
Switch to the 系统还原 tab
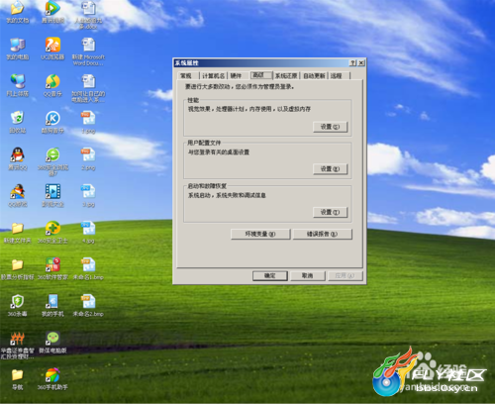tap(286, 76)
